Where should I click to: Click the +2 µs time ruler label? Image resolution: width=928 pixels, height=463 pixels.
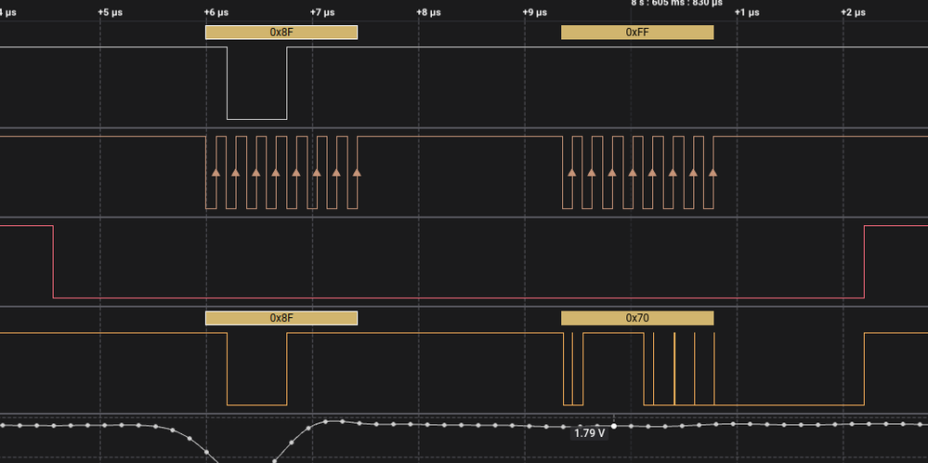(x=853, y=12)
